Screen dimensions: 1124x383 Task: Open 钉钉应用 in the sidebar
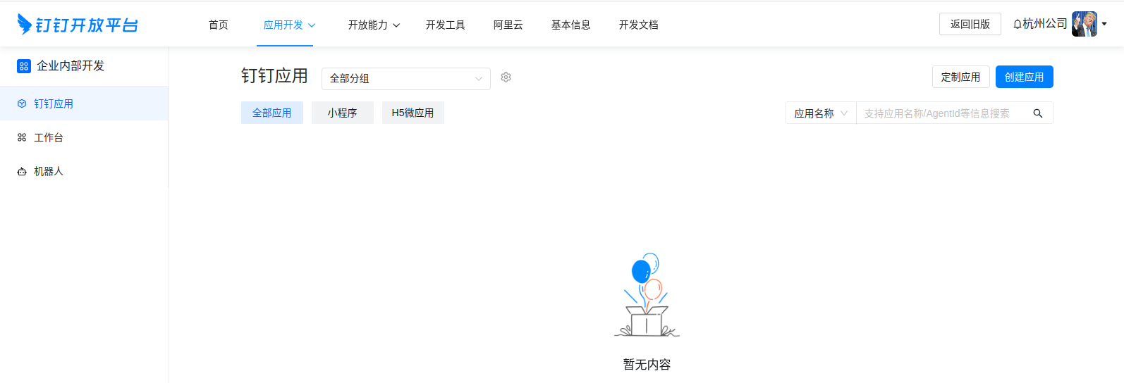click(x=54, y=103)
